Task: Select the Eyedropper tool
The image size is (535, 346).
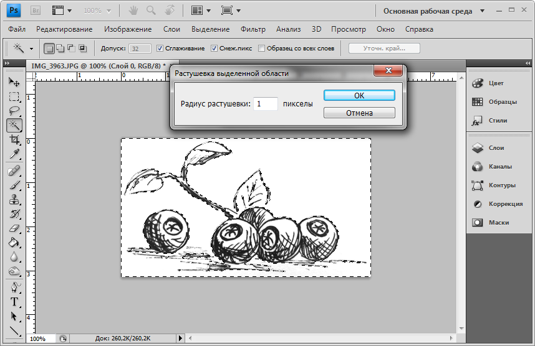Action: coord(14,154)
